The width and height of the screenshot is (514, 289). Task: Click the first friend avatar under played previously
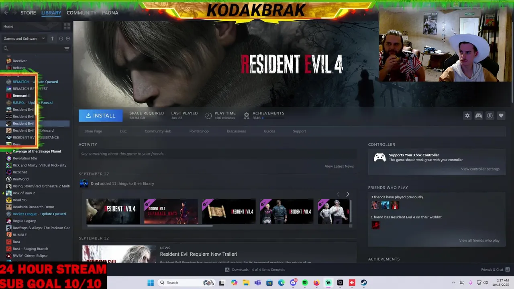375,205
